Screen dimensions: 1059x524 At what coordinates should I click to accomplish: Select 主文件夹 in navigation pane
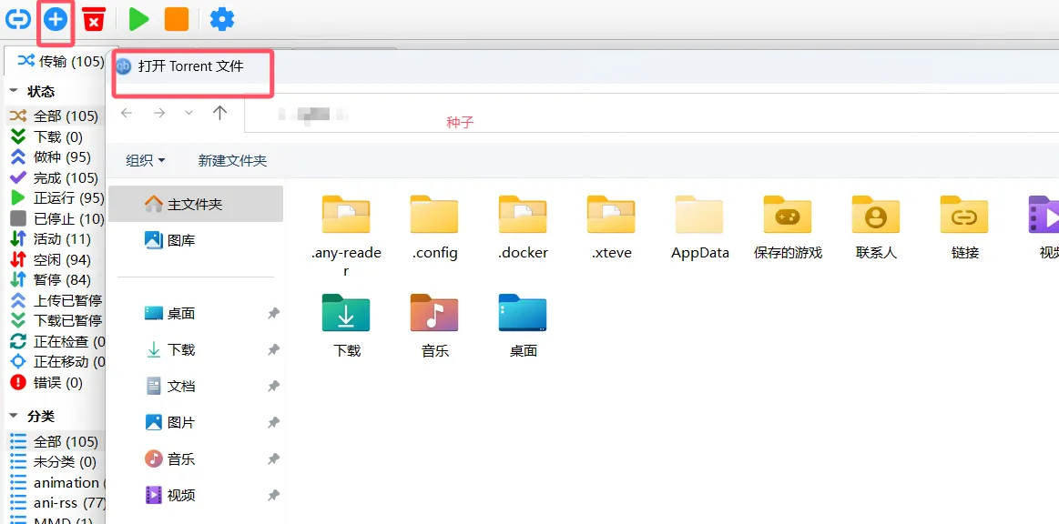pos(194,205)
